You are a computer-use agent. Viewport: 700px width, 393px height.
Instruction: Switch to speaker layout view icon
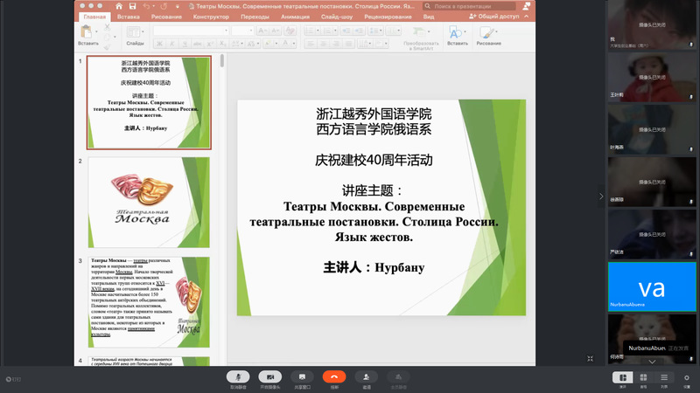[x=623, y=377]
